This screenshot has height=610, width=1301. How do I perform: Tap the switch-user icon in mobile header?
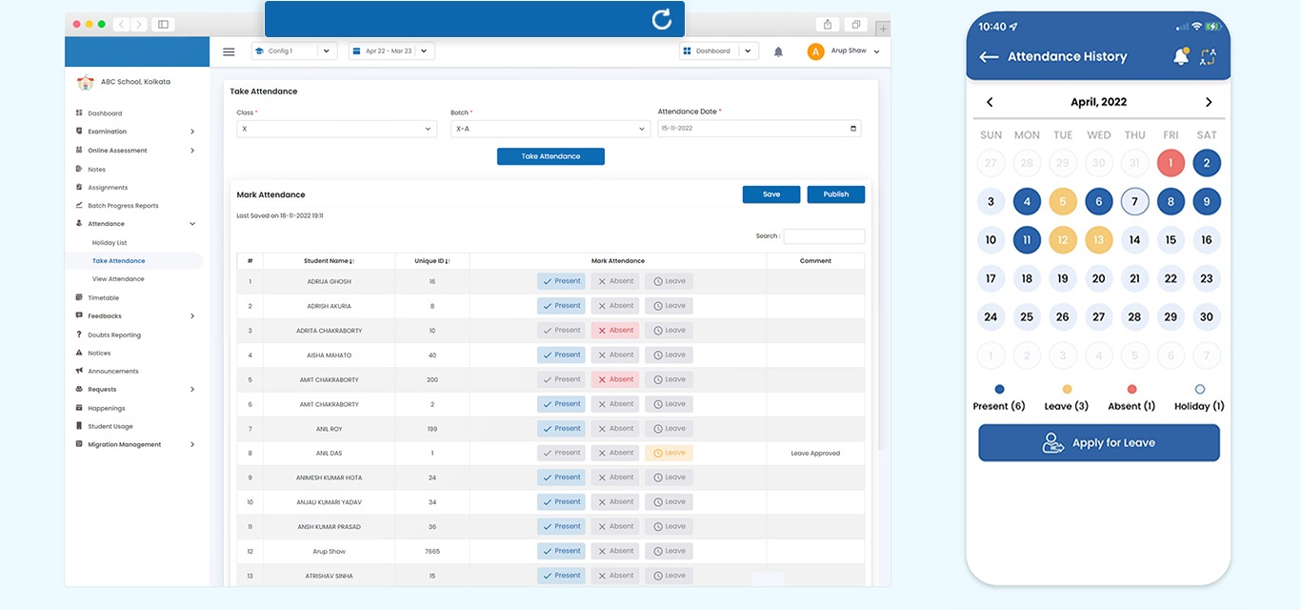pos(1208,57)
